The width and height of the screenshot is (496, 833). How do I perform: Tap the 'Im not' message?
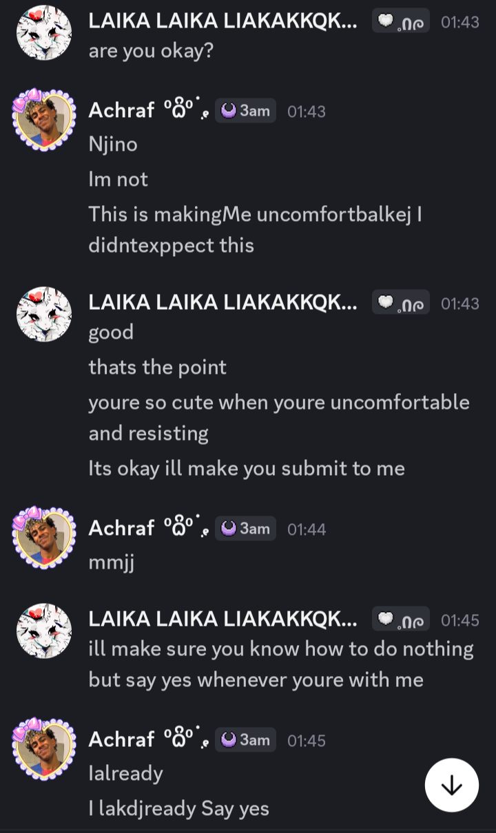[118, 180]
